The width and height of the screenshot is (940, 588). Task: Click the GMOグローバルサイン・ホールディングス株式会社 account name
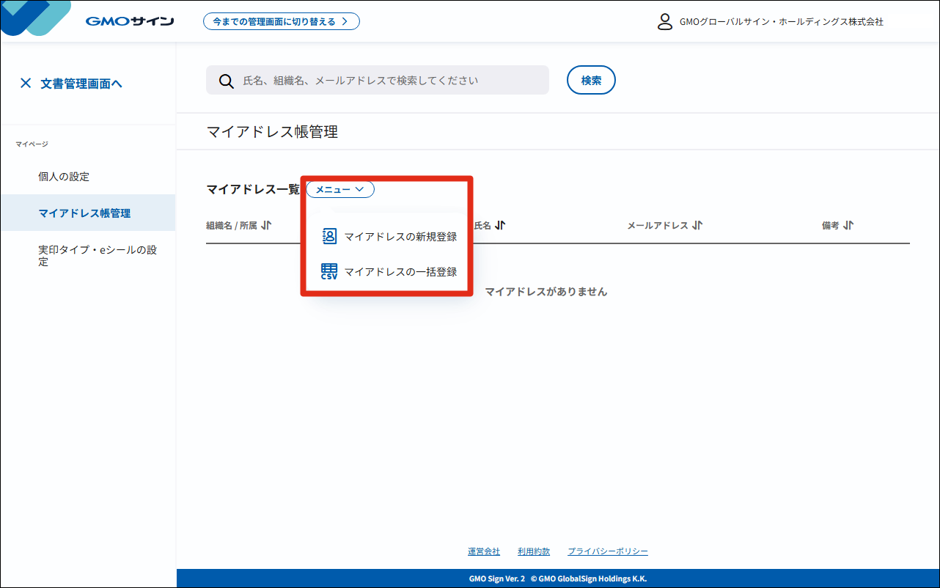coord(782,22)
